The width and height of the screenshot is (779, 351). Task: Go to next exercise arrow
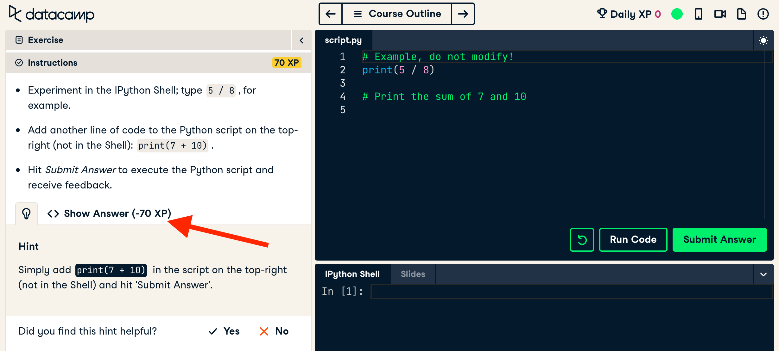point(463,14)
